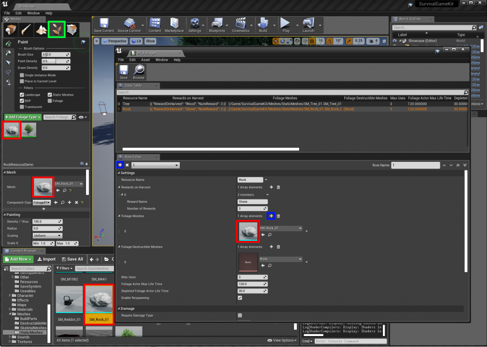Switch to the Row Editor tab
The width and height of the screenshot is (487, 347).
[x=138, y=157]
